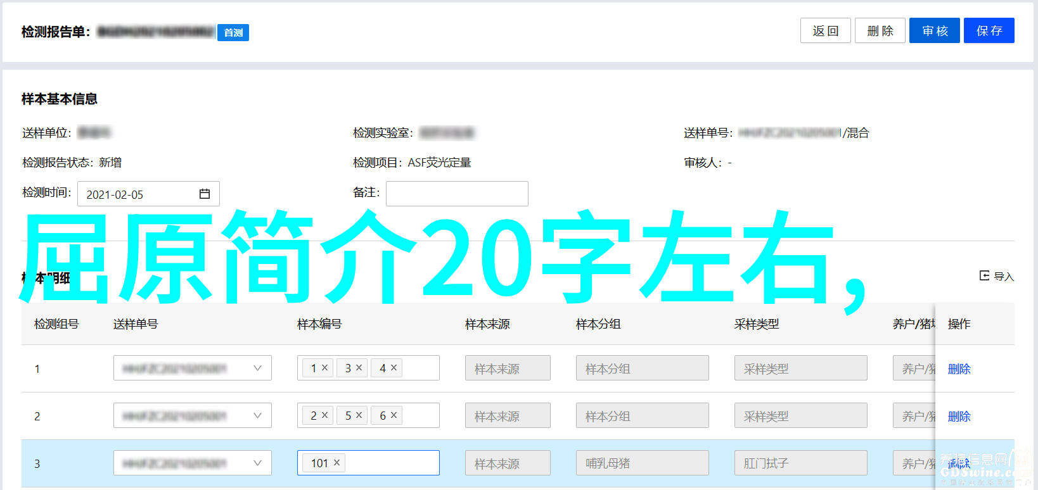Click the 样本来源 column header
The height and width of the screenshot is (490, 1038).
(x=487, y=324)
